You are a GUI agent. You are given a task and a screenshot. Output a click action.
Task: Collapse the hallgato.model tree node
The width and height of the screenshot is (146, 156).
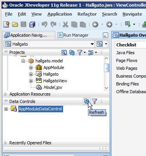(23, 61)
